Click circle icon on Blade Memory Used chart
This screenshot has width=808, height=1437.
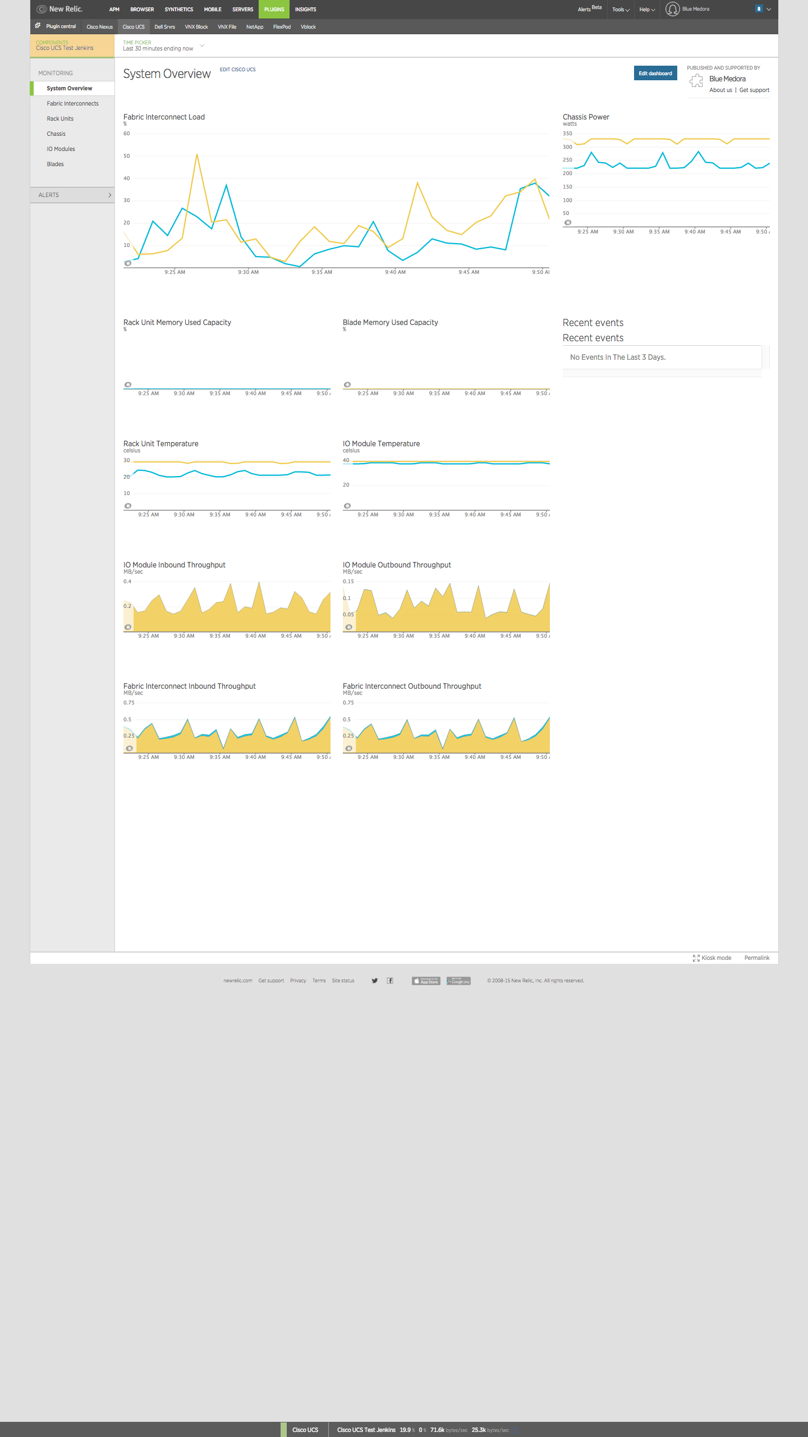point(347,385)
